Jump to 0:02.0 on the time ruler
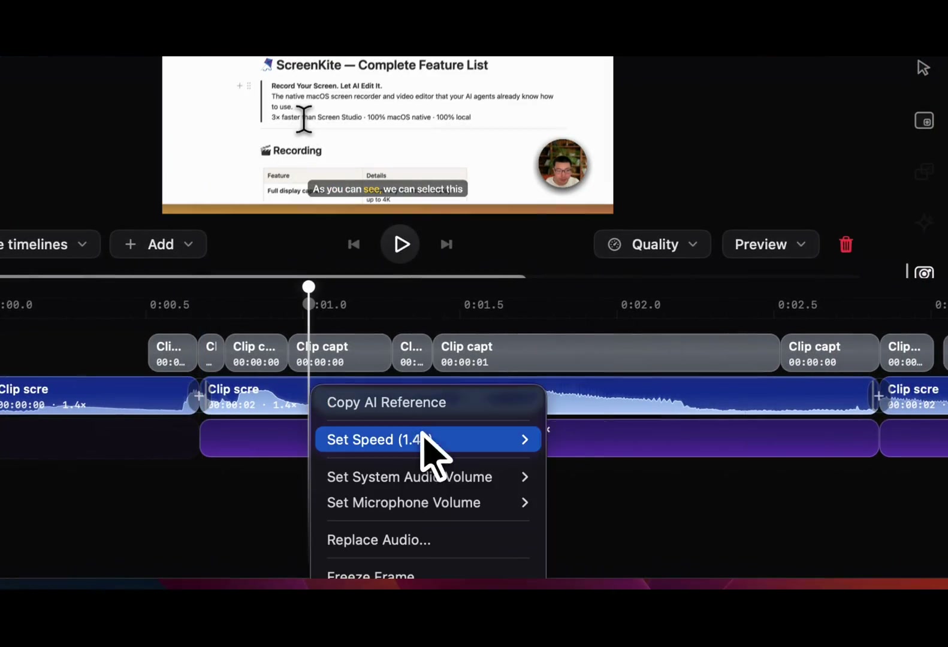 [x=641, y=305]
